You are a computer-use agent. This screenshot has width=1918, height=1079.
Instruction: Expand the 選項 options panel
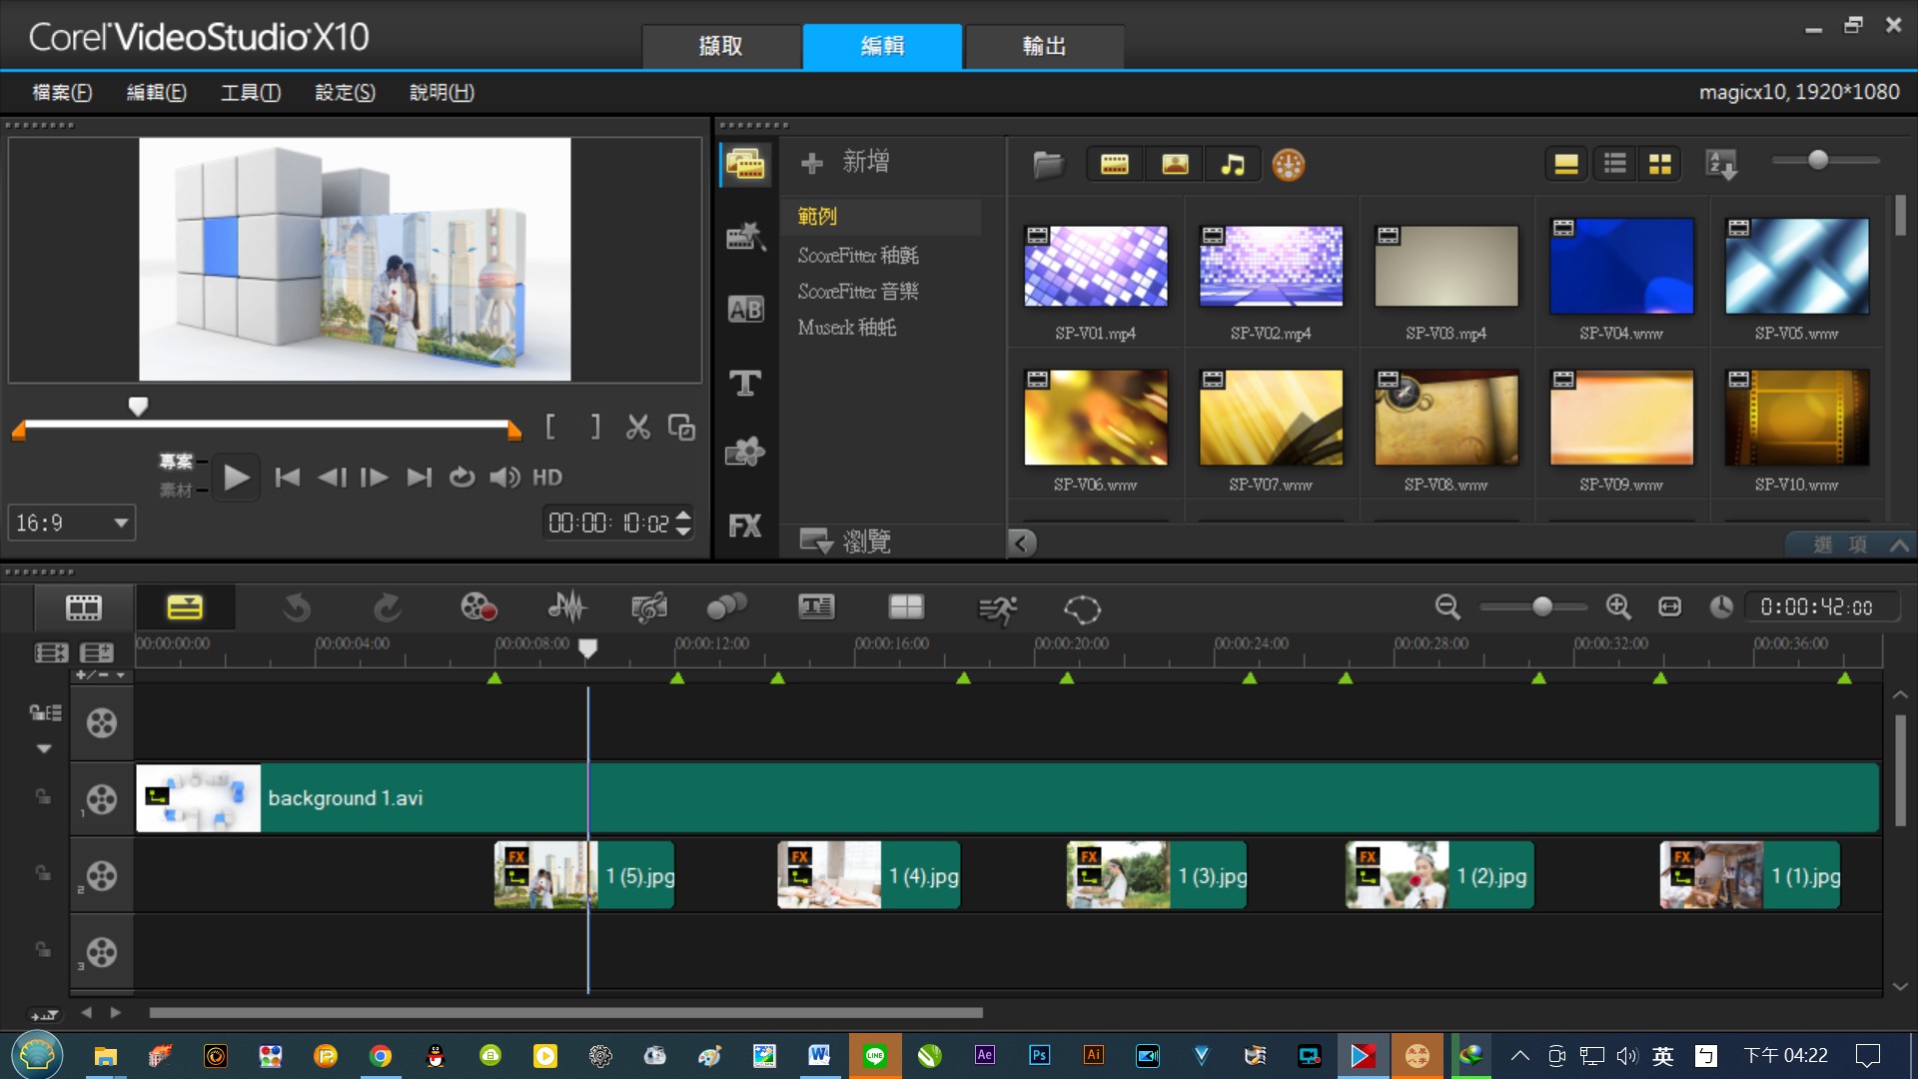click(x=1850, y=544)
